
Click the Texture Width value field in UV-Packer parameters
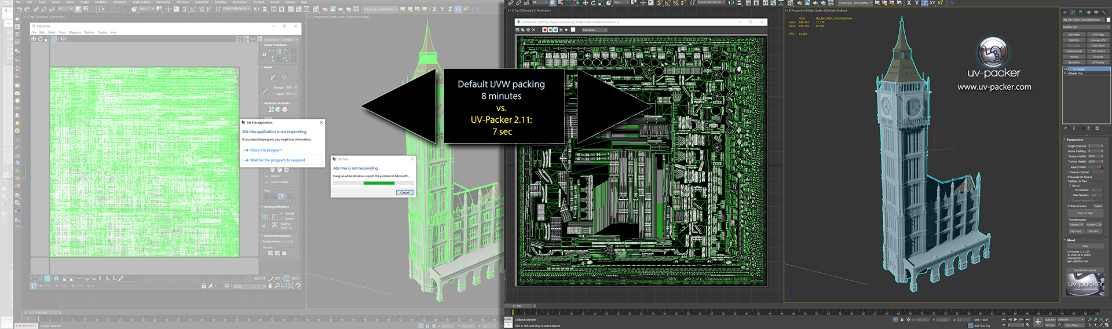pyautogui.click(x=1095, y=156)
